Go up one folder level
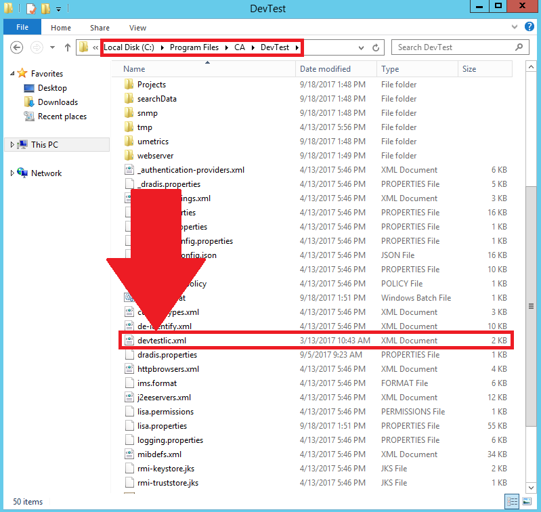Viewport: 541px width, 512px height. click(x=68, y=47)
